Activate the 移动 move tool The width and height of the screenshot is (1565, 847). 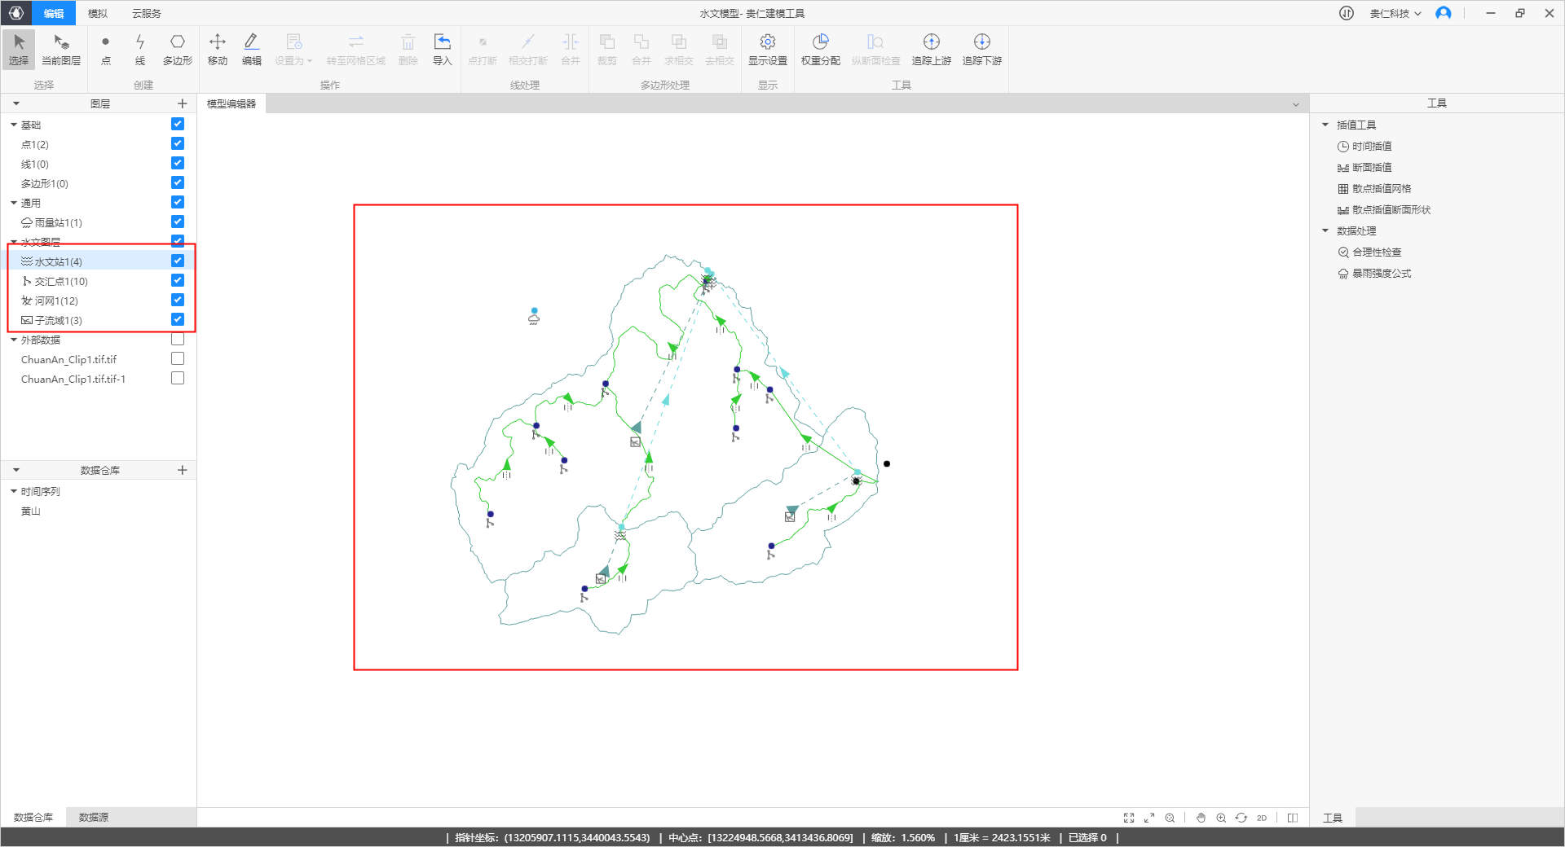(x=217, y=49)
